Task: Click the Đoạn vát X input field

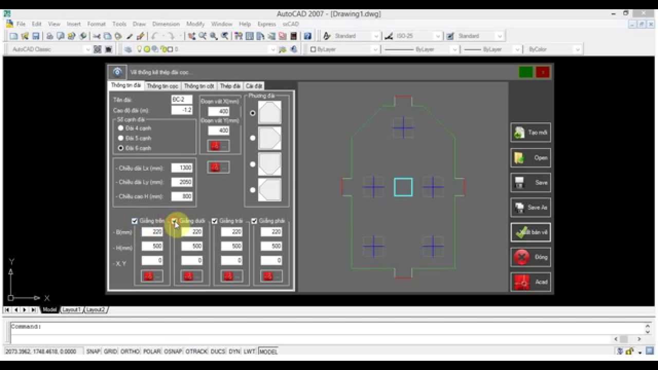Action: coord(218,112)
